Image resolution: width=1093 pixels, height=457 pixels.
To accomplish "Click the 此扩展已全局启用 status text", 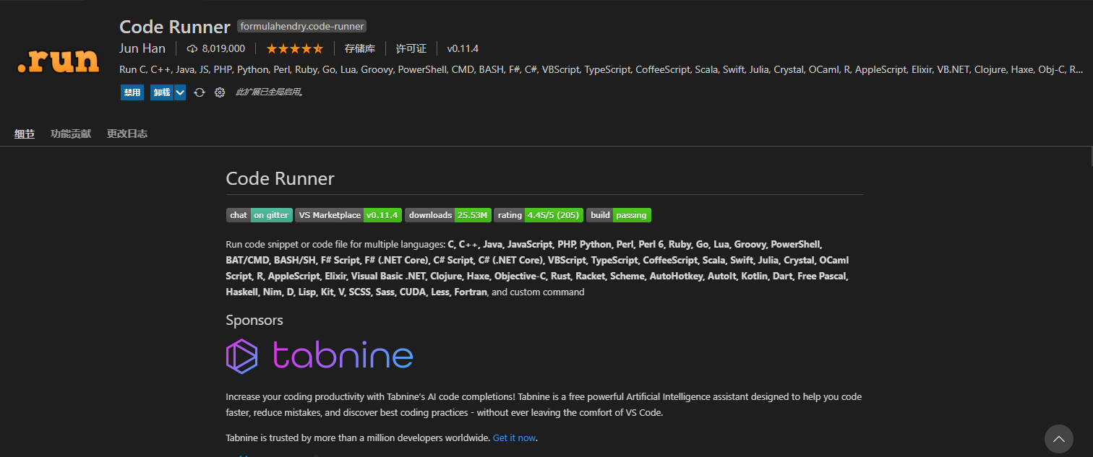I will coord(269,92).
